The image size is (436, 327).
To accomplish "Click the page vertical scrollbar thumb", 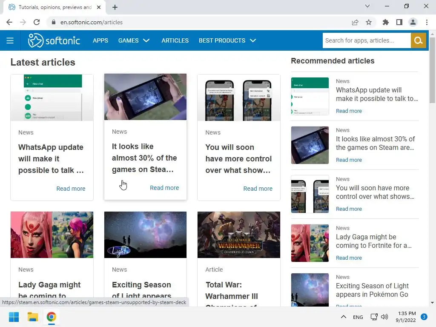I will (433, 70).
